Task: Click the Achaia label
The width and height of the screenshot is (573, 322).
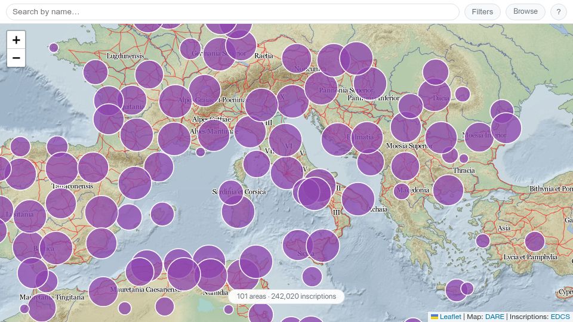Action: (x=377, y=209)
